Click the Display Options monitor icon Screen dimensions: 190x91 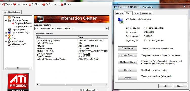[9, 30]
